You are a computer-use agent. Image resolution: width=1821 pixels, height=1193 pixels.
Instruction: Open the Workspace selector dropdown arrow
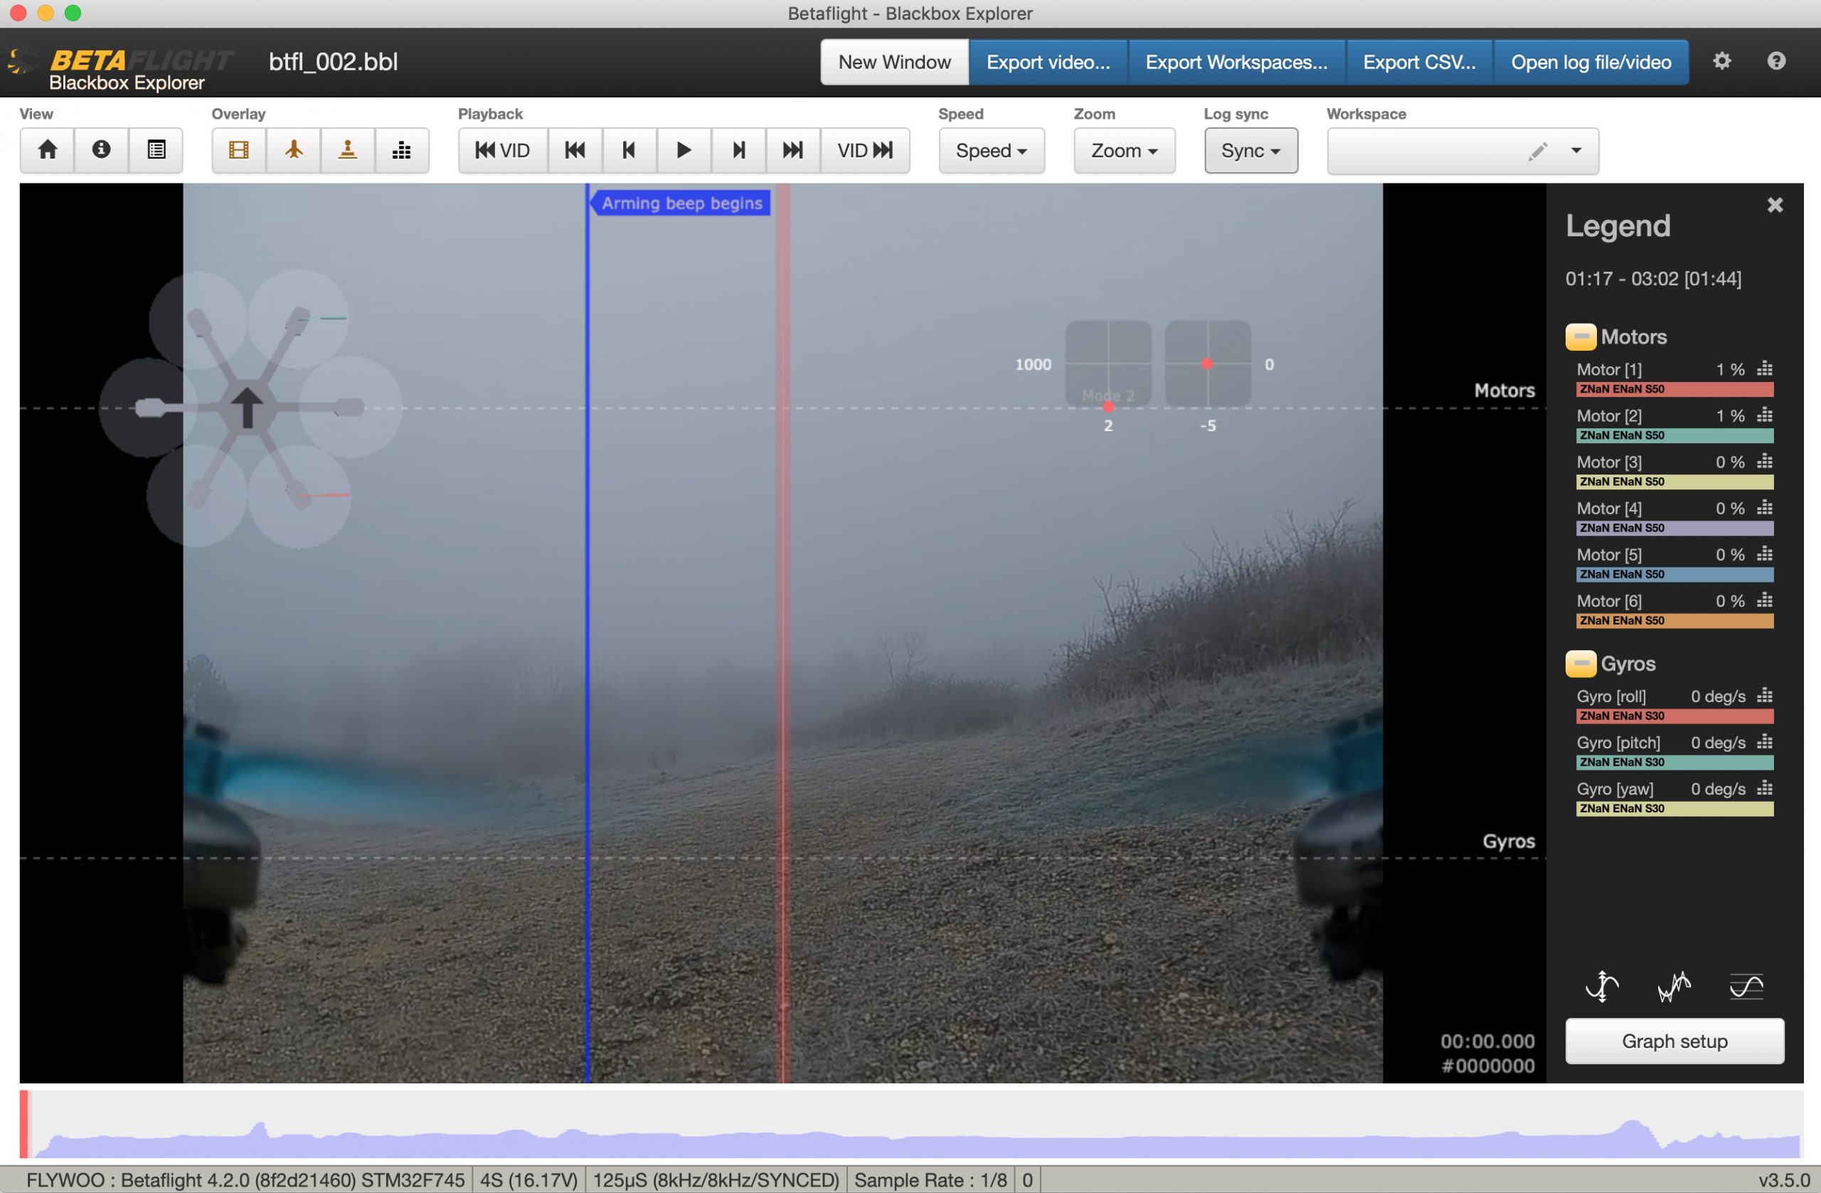[x=1576, y=151]
